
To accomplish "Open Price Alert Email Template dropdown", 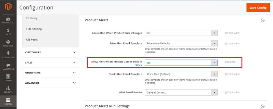I will (x=181, y=43).
